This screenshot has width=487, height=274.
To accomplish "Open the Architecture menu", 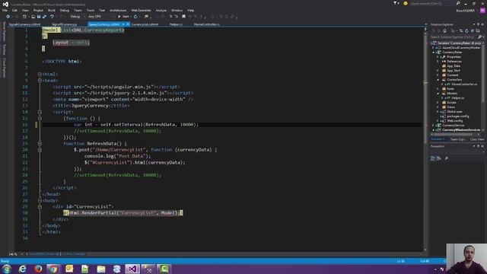I will [x=118, y=10].
